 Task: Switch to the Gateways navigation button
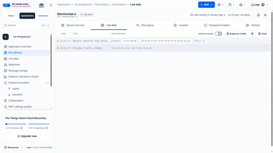point(43,16)
